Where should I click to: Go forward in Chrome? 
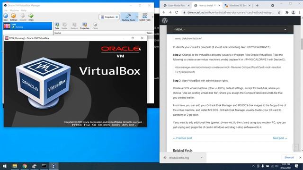pos(170,12)
